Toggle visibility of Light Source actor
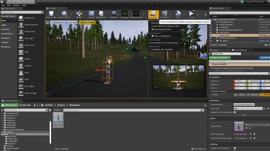 pos(211,32)
